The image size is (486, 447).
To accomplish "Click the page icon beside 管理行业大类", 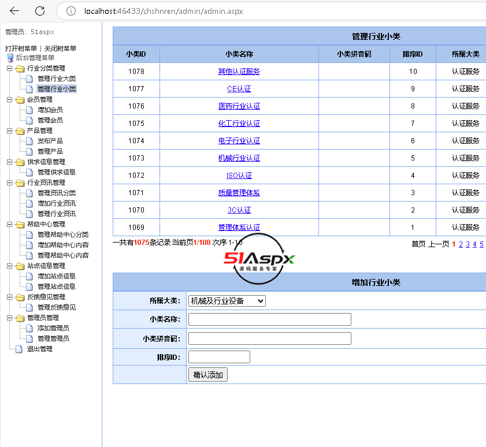I will (x=29, y=79).
